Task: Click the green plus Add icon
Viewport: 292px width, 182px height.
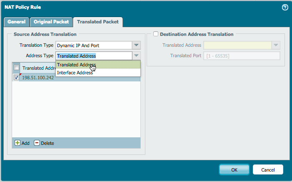Action: (x=17, y=143)
